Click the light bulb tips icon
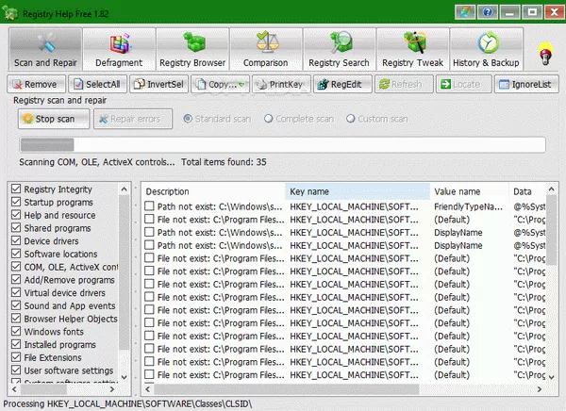566x411 pixels. point(545,54)
